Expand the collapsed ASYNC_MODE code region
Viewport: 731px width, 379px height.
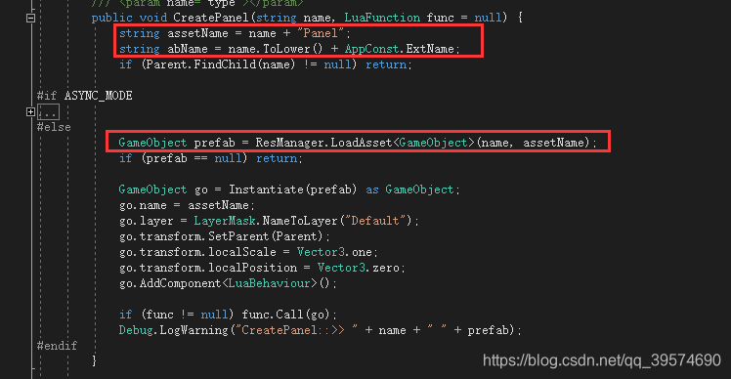[30, 112]
